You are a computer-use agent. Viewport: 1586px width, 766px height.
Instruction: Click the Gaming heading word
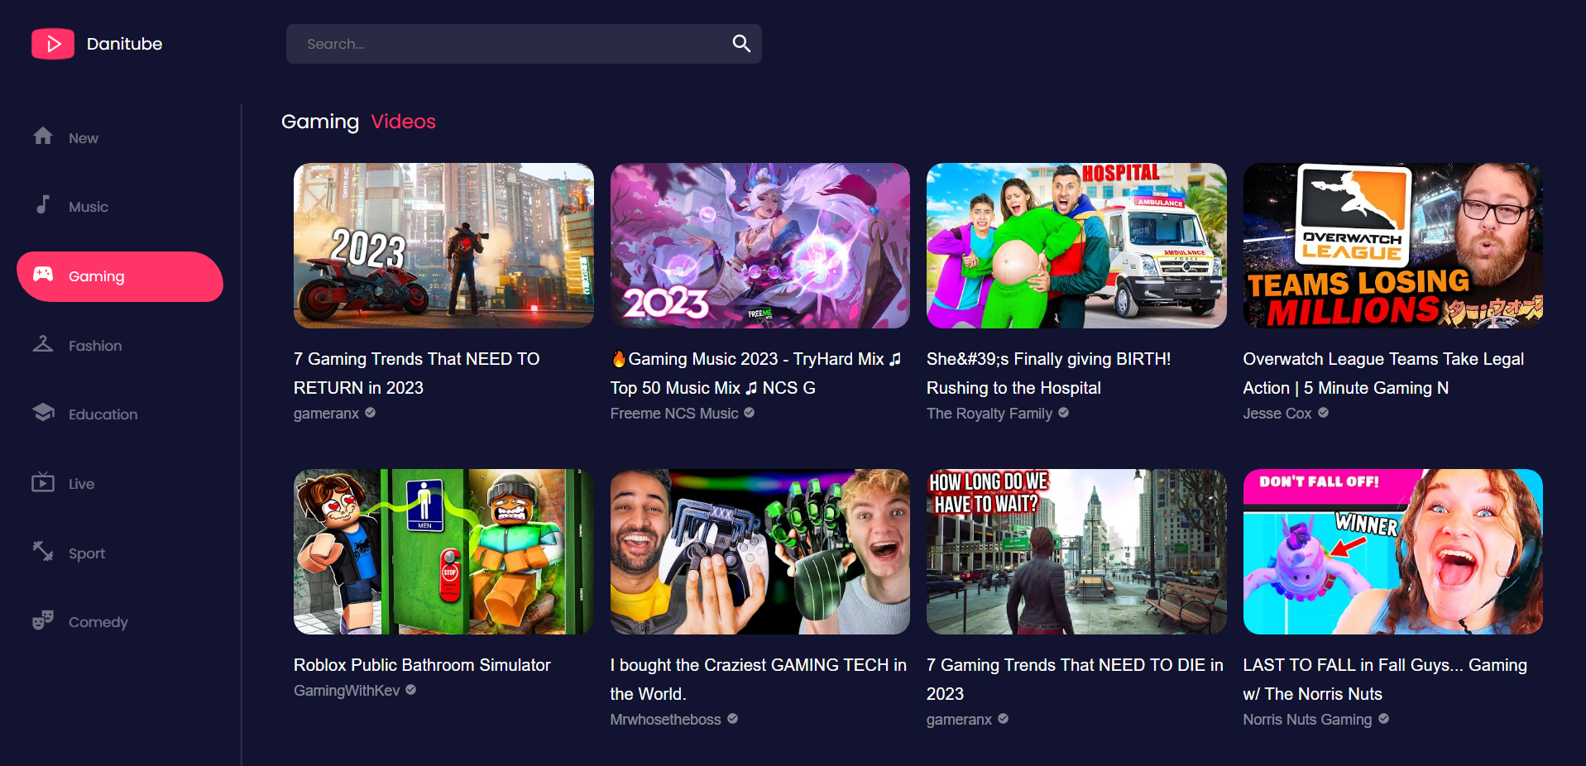[x=320, y=122]
